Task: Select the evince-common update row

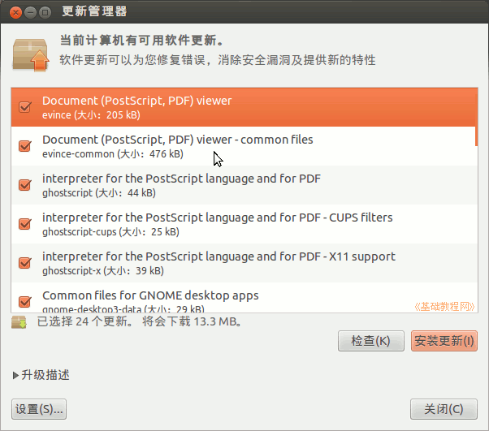Action: point(244,146)
